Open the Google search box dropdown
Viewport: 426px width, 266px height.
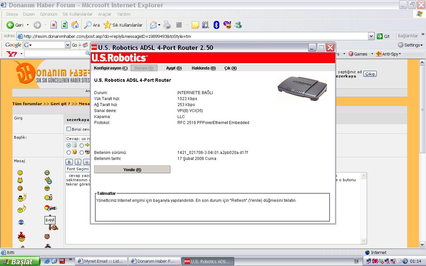[68, 45]
